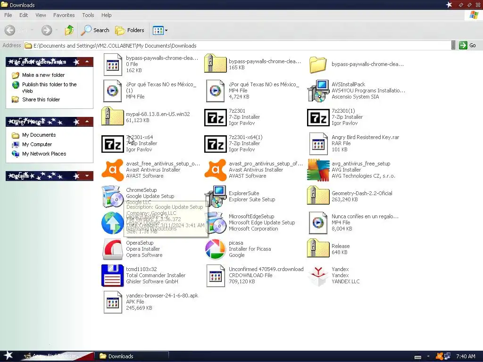The height and width of the screenshot is (362, 483).
Task: Click the 7:40 AM system clock
Action: pos(466,356)
